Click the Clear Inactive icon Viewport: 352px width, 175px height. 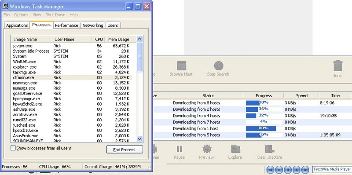pyautogui.click(x=269, y=149)
